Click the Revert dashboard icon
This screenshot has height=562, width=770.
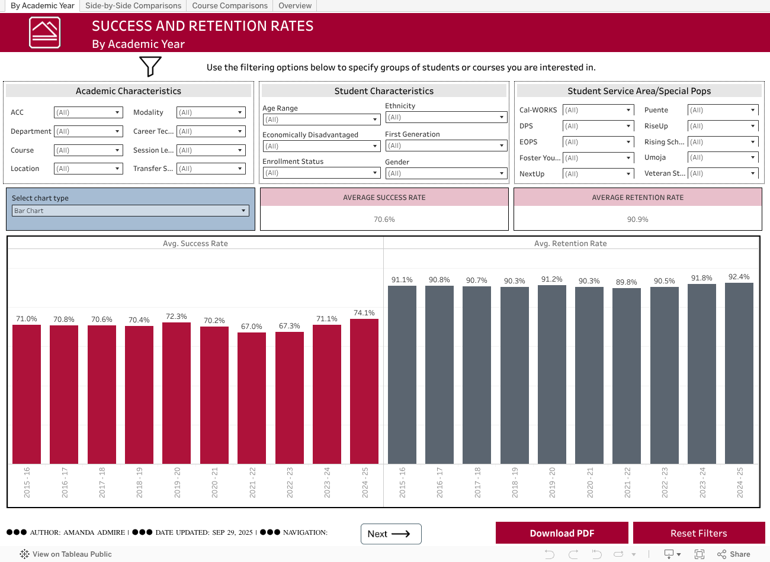pos(598,554)
